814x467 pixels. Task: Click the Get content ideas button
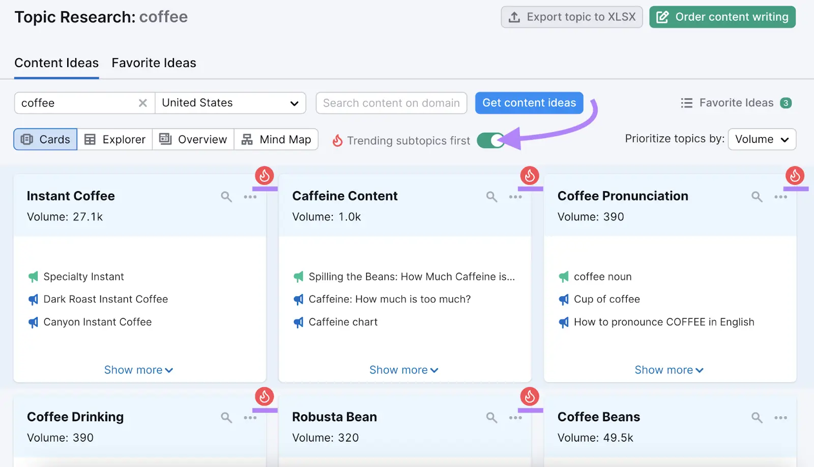[529, 103]
